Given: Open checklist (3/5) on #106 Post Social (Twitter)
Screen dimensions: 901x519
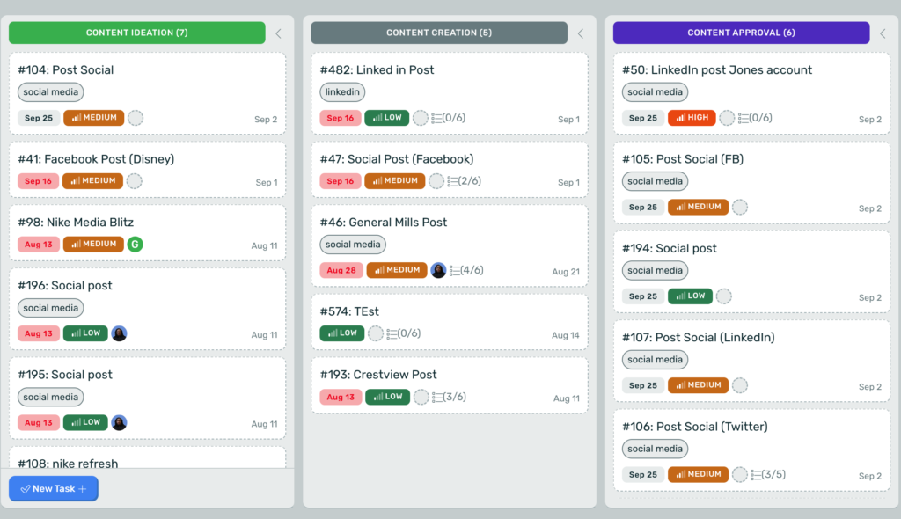Looking at the screenshot, I should click(x=768, y=474).
